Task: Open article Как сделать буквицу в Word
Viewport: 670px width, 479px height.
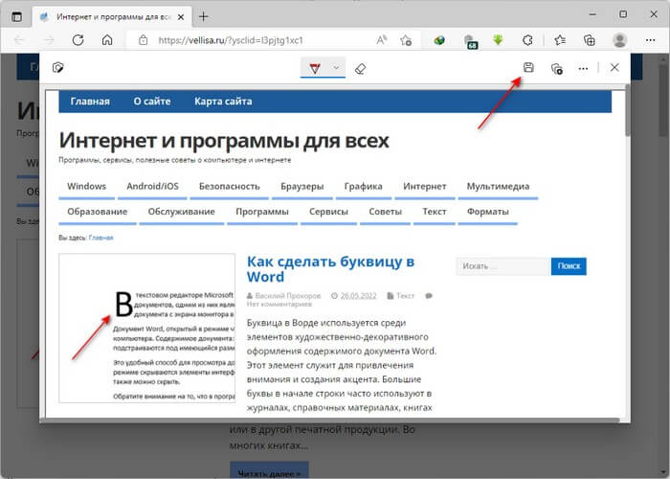Action: (x=331, y=269)
